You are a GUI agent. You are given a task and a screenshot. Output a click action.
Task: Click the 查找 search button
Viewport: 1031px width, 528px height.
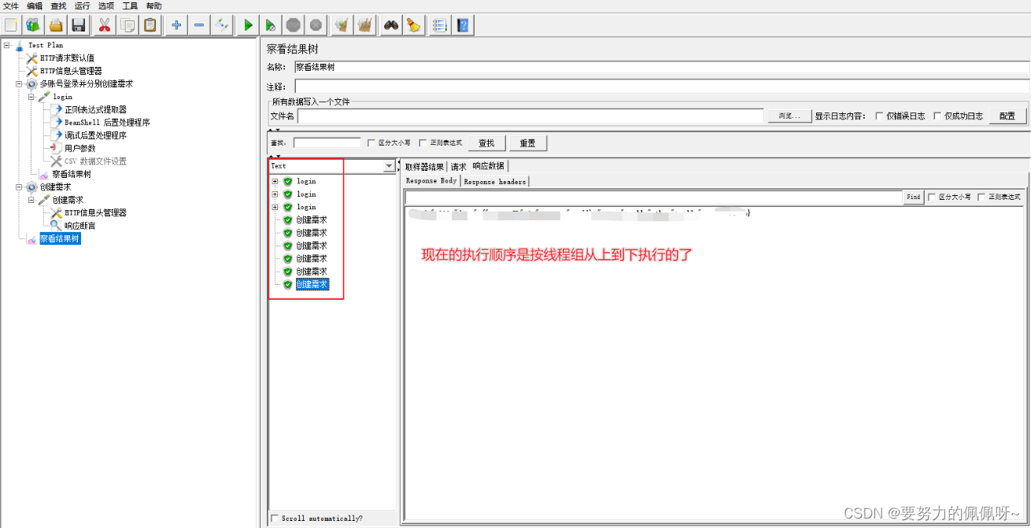pos(487,143)
